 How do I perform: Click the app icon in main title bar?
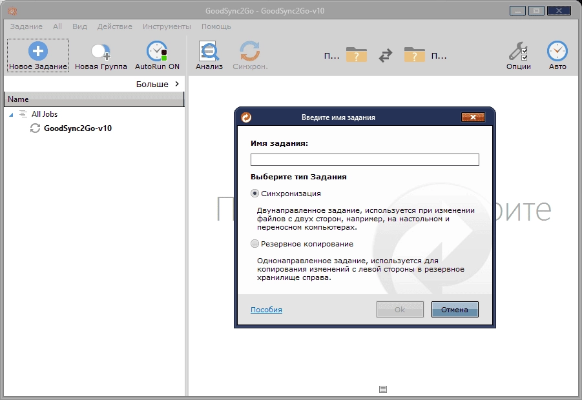12,11
